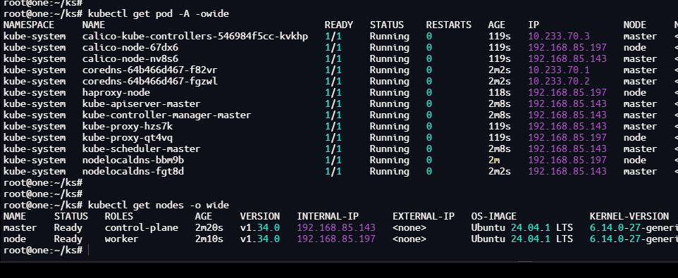678x278 pixels.
Task: Click IP of calico-node-67dx6 row
Action: (567, 48)
